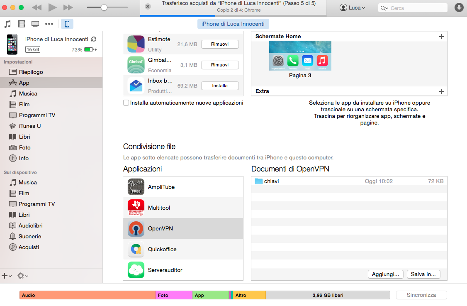The width and height of the screenshot is (467, 306).
Task: Click the Gimbal app icon
Action: click(x=136, y=65)
